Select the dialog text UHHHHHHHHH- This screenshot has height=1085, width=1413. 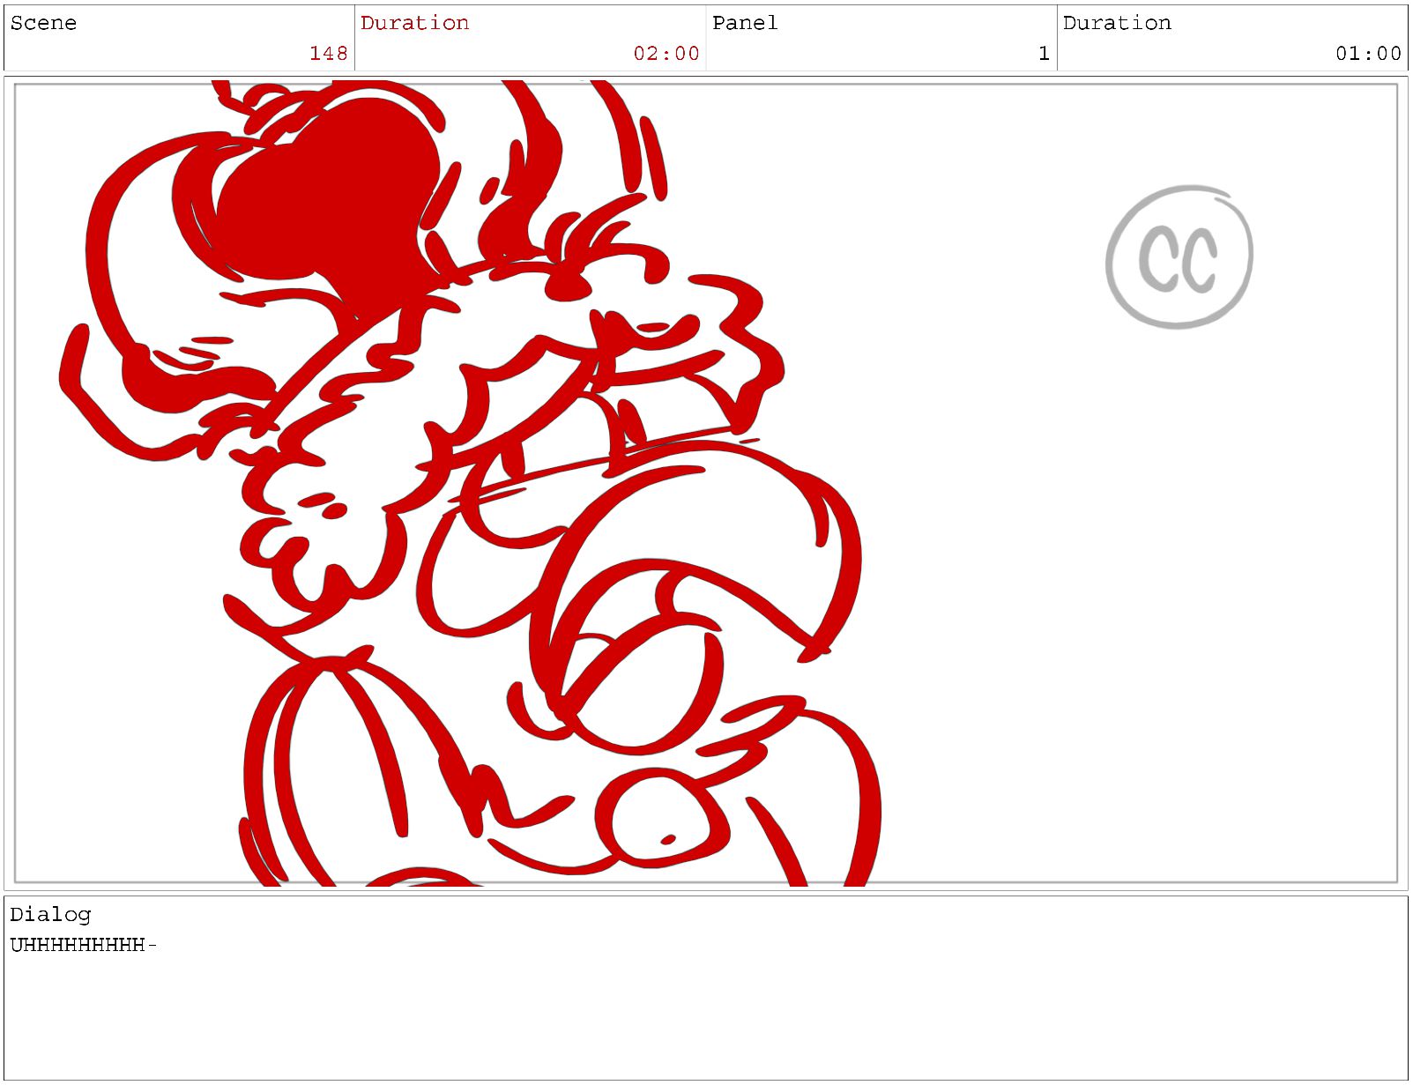pos(84,946)
